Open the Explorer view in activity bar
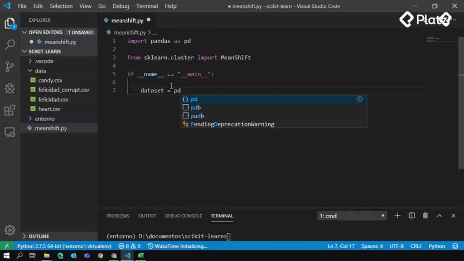This screenshot has width=464, height=261. coord(10,24)
